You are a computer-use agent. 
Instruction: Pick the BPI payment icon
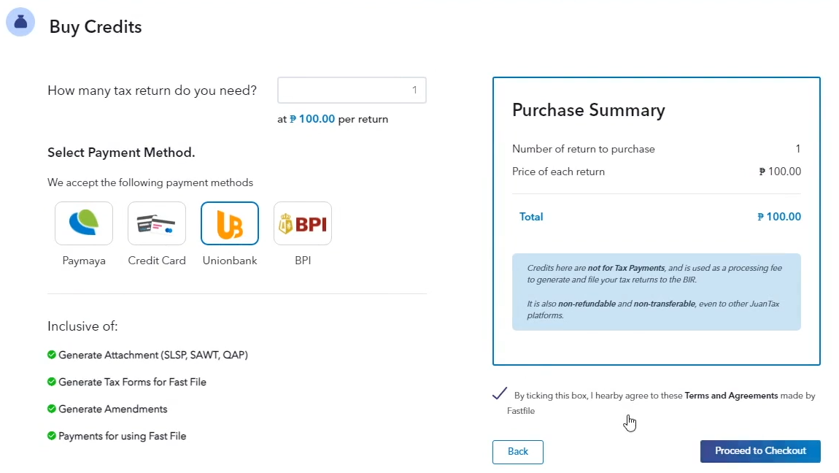(x=303, y=223)
